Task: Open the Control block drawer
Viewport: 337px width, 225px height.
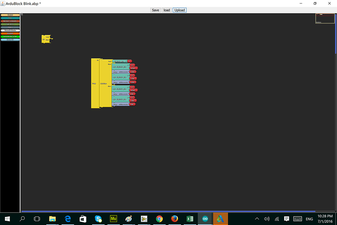Action: coord(10,15)
